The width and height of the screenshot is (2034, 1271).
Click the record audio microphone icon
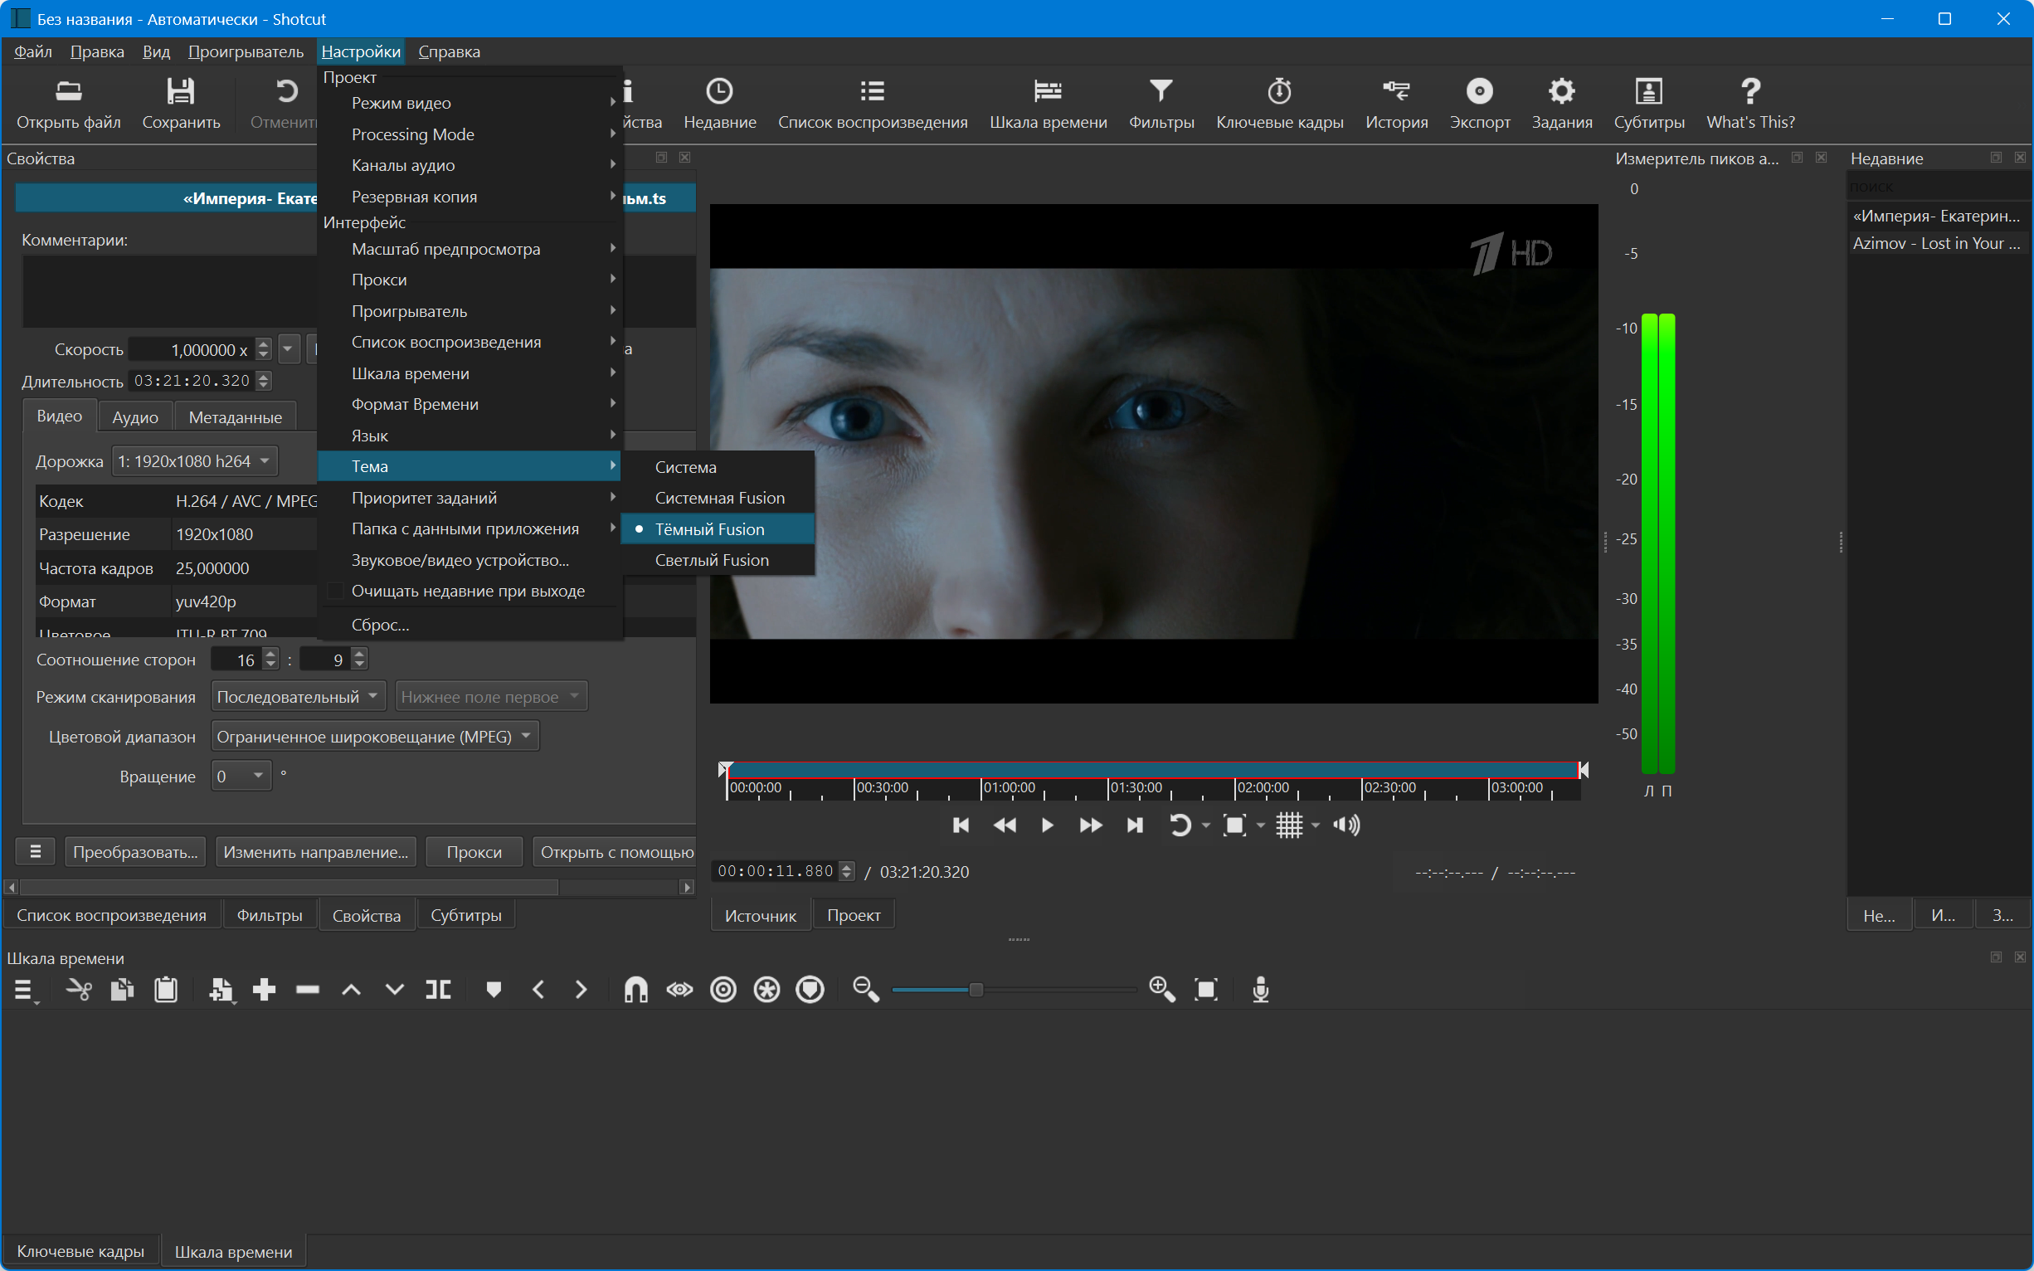(x=1260, y=990)
